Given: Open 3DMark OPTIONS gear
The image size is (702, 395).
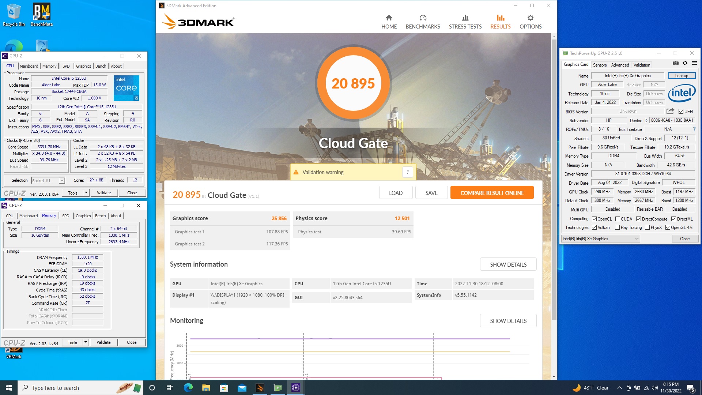Looking at the screenshot, I should coord(531,18).
